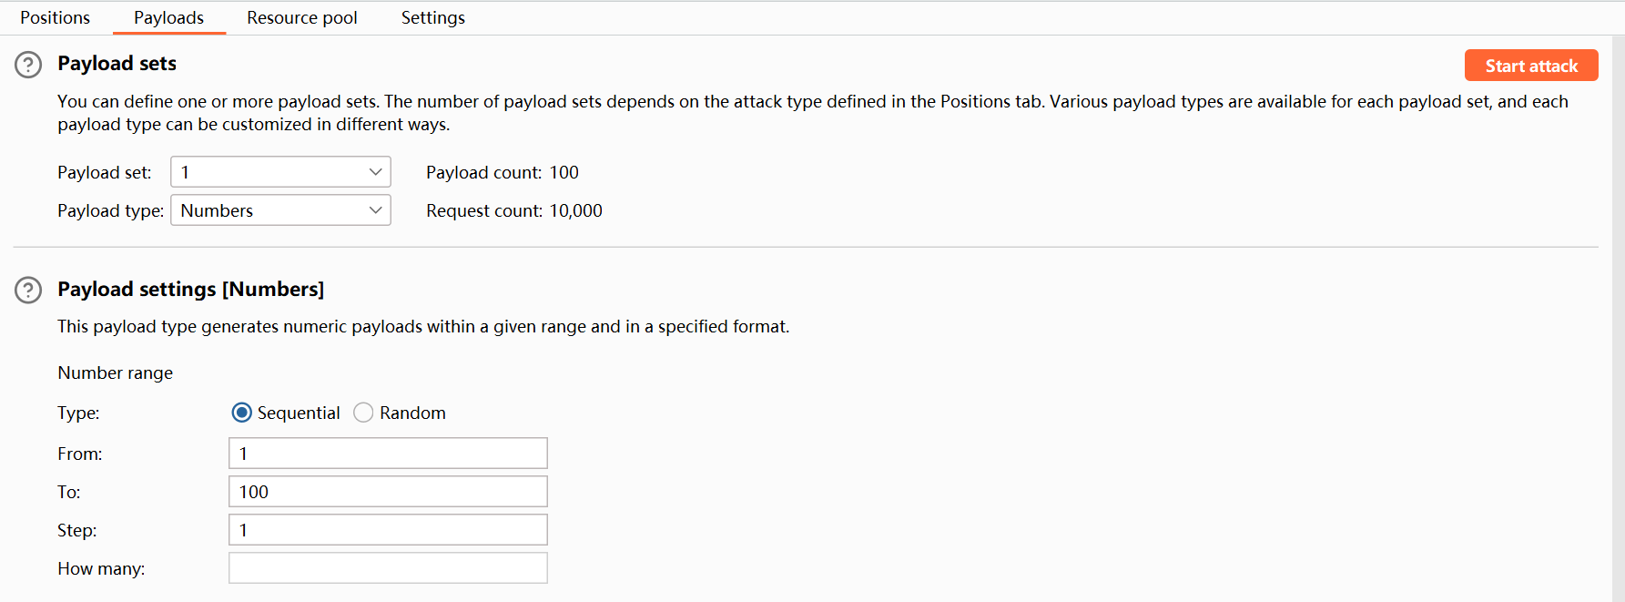Open help for Payload sets section

pos(28,65)
